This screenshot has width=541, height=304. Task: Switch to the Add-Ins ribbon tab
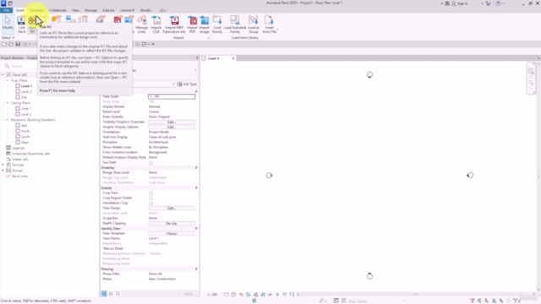108,10
